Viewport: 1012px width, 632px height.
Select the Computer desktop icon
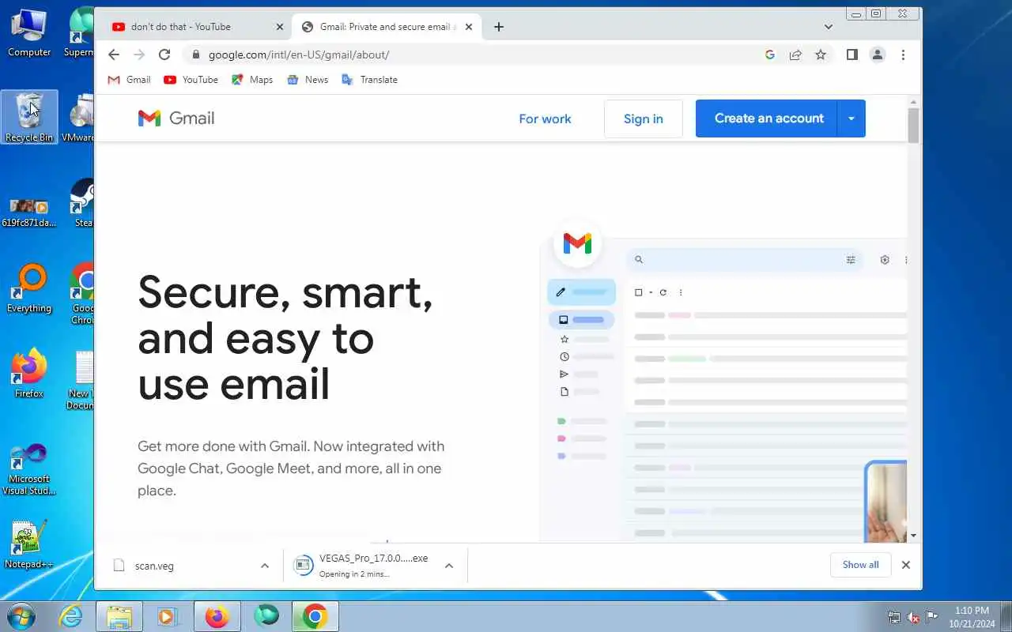point(29,32)
